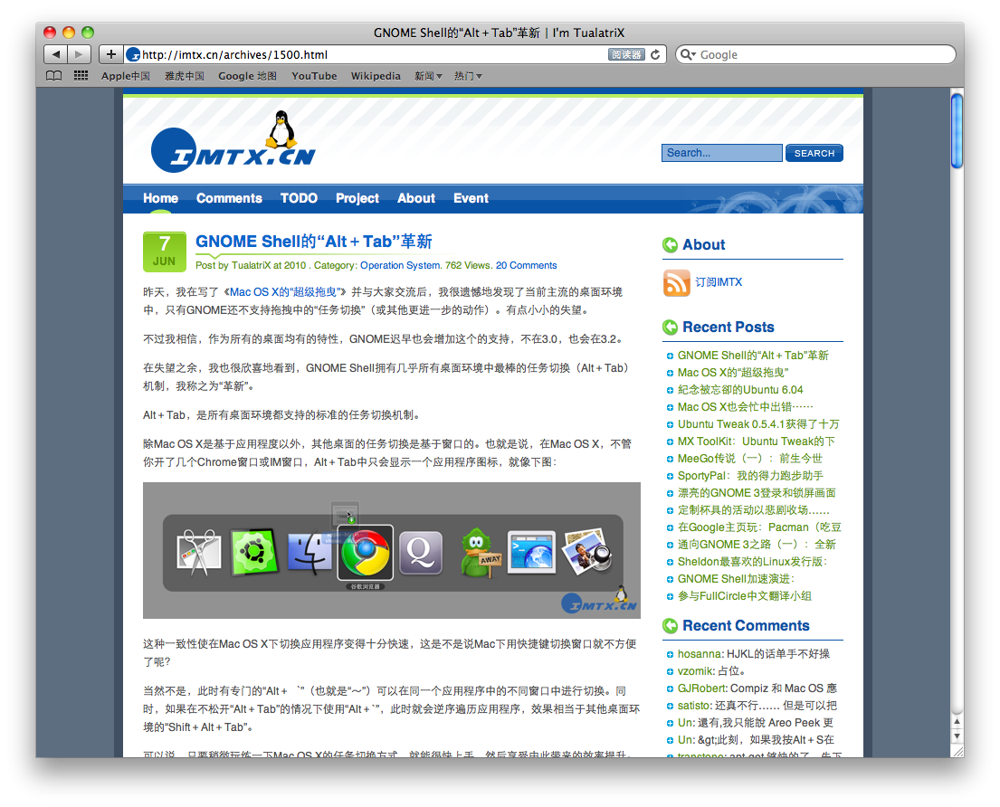Click the blue vertical scrollbar thumb
Screen dimensions: 1000x807
pos(957,130)
